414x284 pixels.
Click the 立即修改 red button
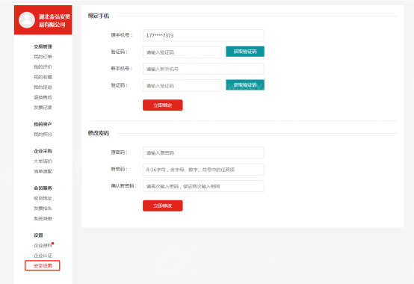pos(163,206)
